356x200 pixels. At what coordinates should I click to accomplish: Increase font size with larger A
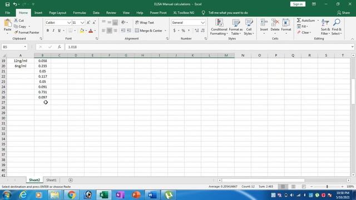click(x=88, y=22)
